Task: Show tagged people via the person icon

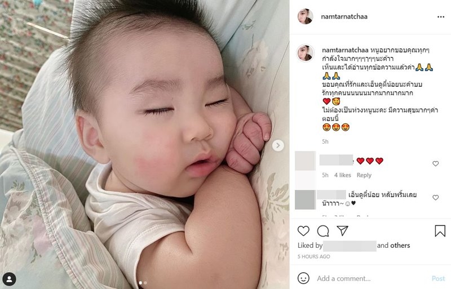Action: click(9, 279)
